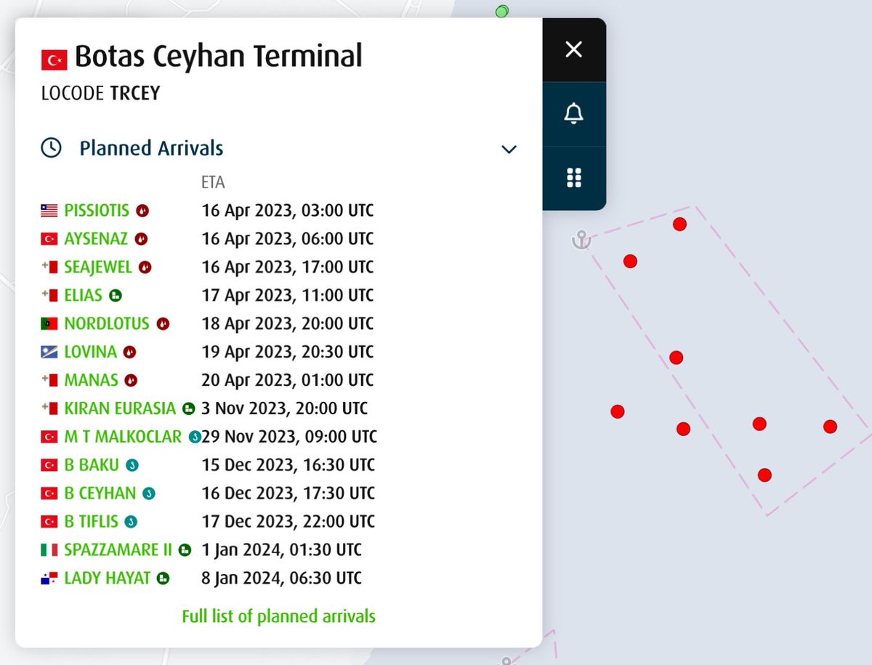Close the Botas Ceyhan Terminal popup
The image size is (872, 665).
coord(574,49)
